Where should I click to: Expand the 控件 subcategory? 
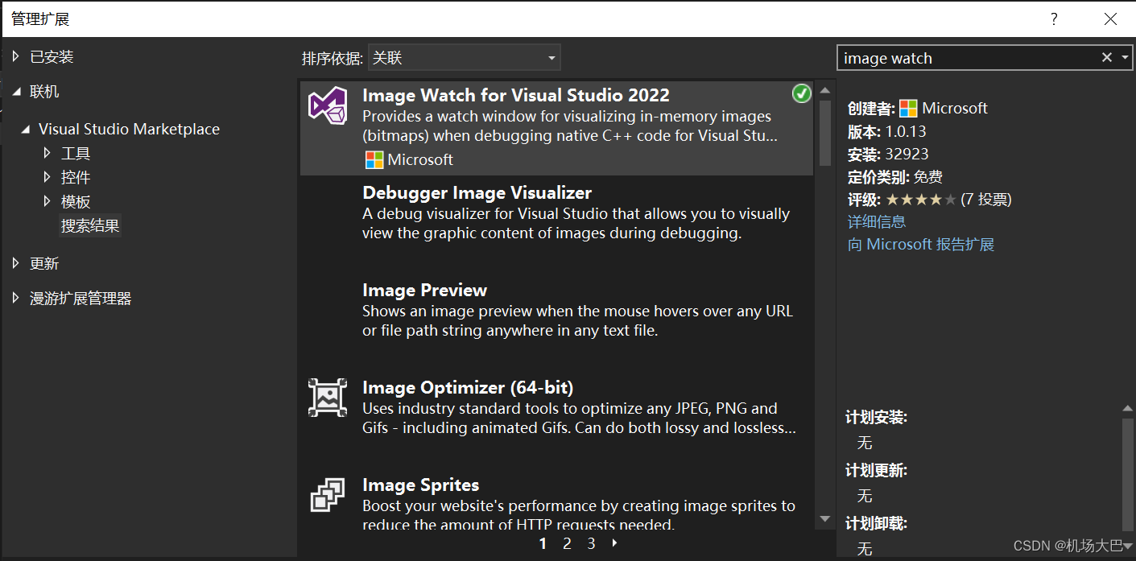point(48,177)
